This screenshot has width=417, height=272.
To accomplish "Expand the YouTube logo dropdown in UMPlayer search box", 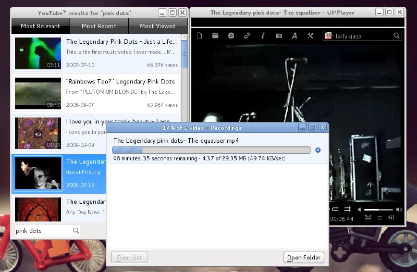I will 329,35.
